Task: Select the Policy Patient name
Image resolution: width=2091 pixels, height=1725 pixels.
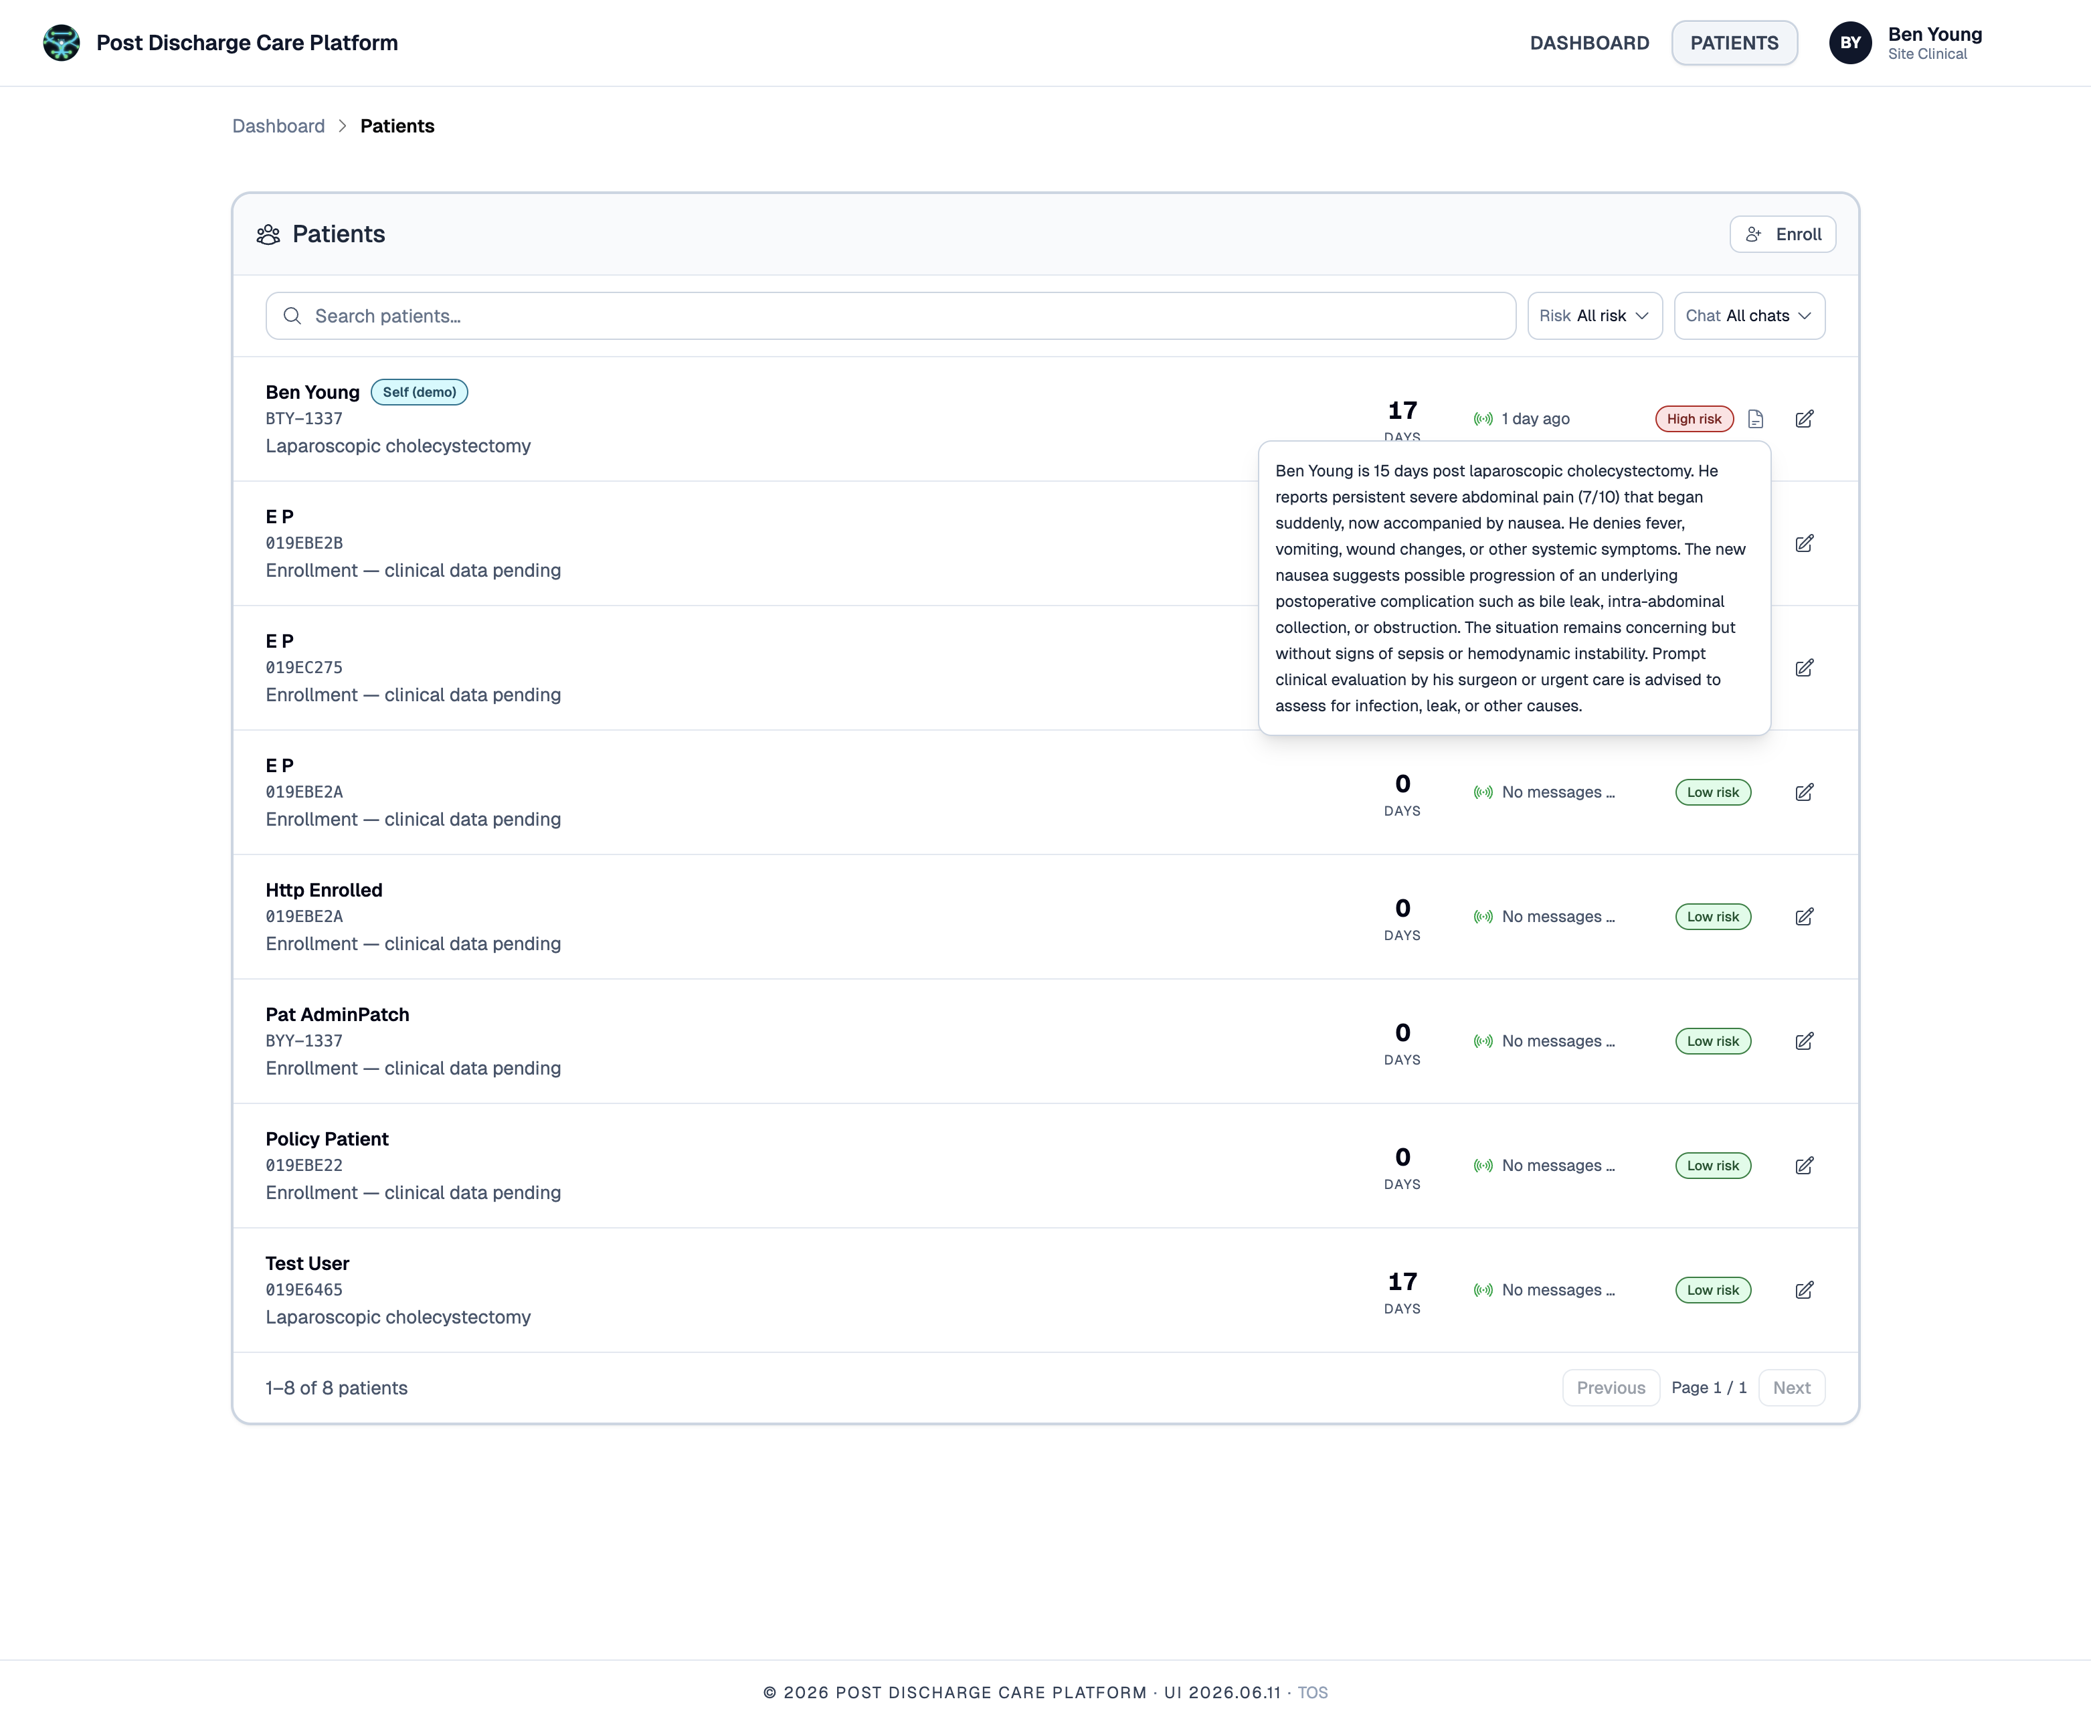Action: click(327, 1139)
